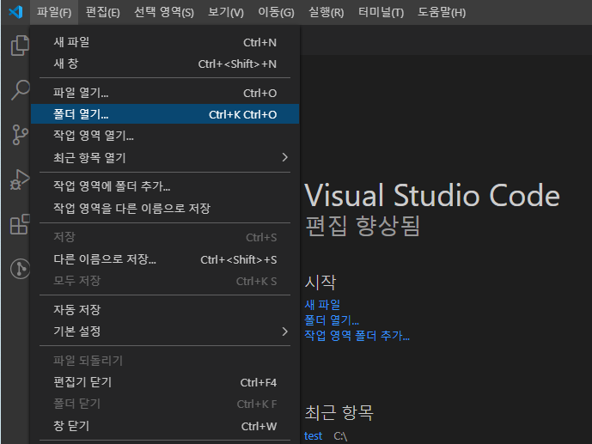Click the 새 파일 link under 시작
The image size is (592, 444).
pyautogui.click(x=322, y=304)
